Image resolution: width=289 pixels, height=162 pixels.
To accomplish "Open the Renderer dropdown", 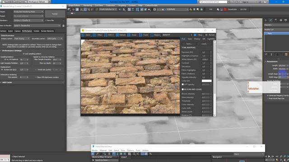I will [x=28, y=20].
